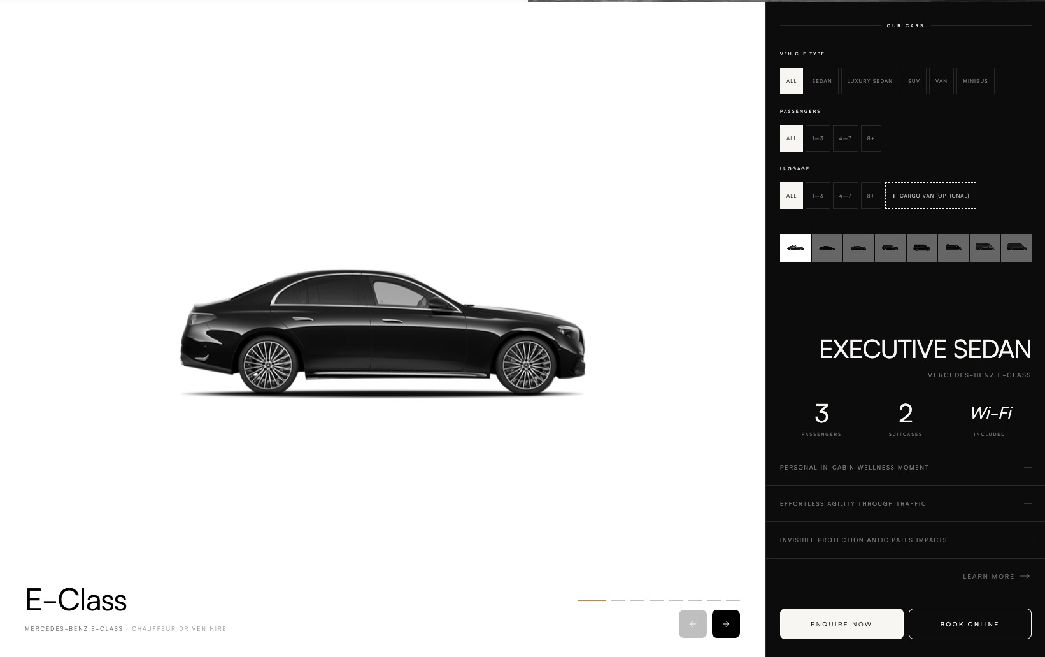
Task: Expand Personal In-Cabin Wellness Moment row
Action: (905, 468)
